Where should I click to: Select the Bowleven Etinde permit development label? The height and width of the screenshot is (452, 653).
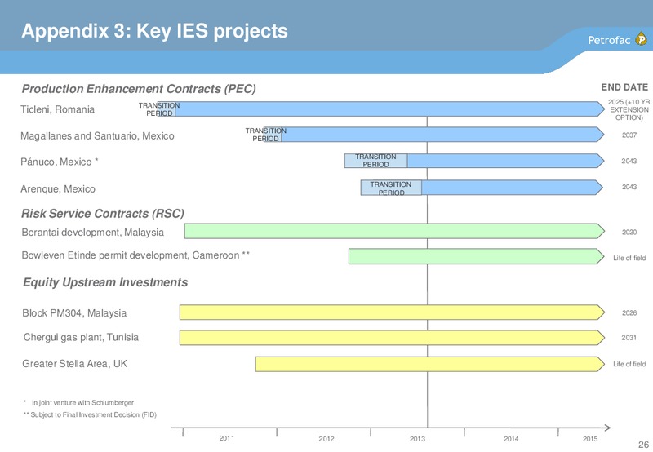pos(135,255)
